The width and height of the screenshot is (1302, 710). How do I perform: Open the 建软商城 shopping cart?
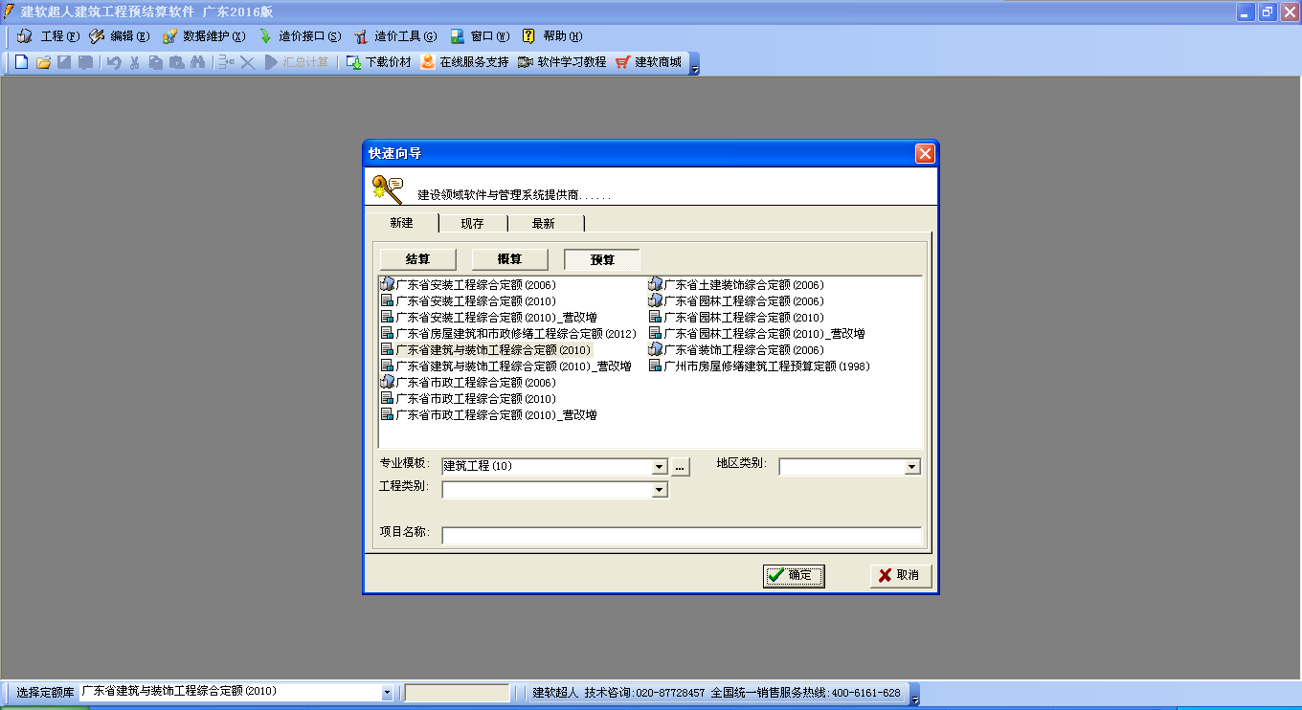(649, 62)
